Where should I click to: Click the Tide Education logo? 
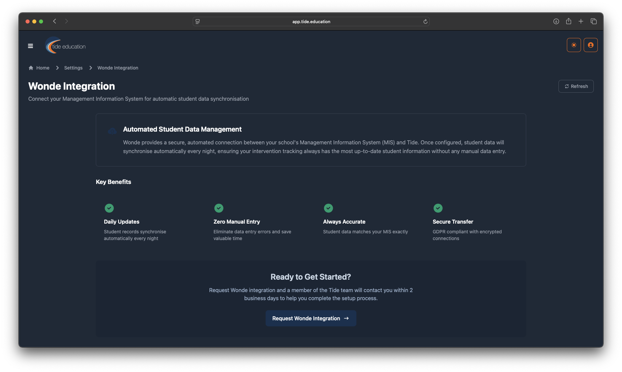pyautogui.click(x=66, y=46)
